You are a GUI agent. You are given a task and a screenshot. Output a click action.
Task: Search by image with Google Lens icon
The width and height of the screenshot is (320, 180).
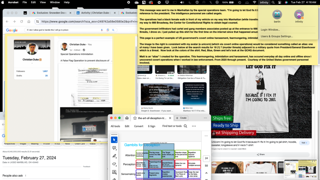[108, 30]
